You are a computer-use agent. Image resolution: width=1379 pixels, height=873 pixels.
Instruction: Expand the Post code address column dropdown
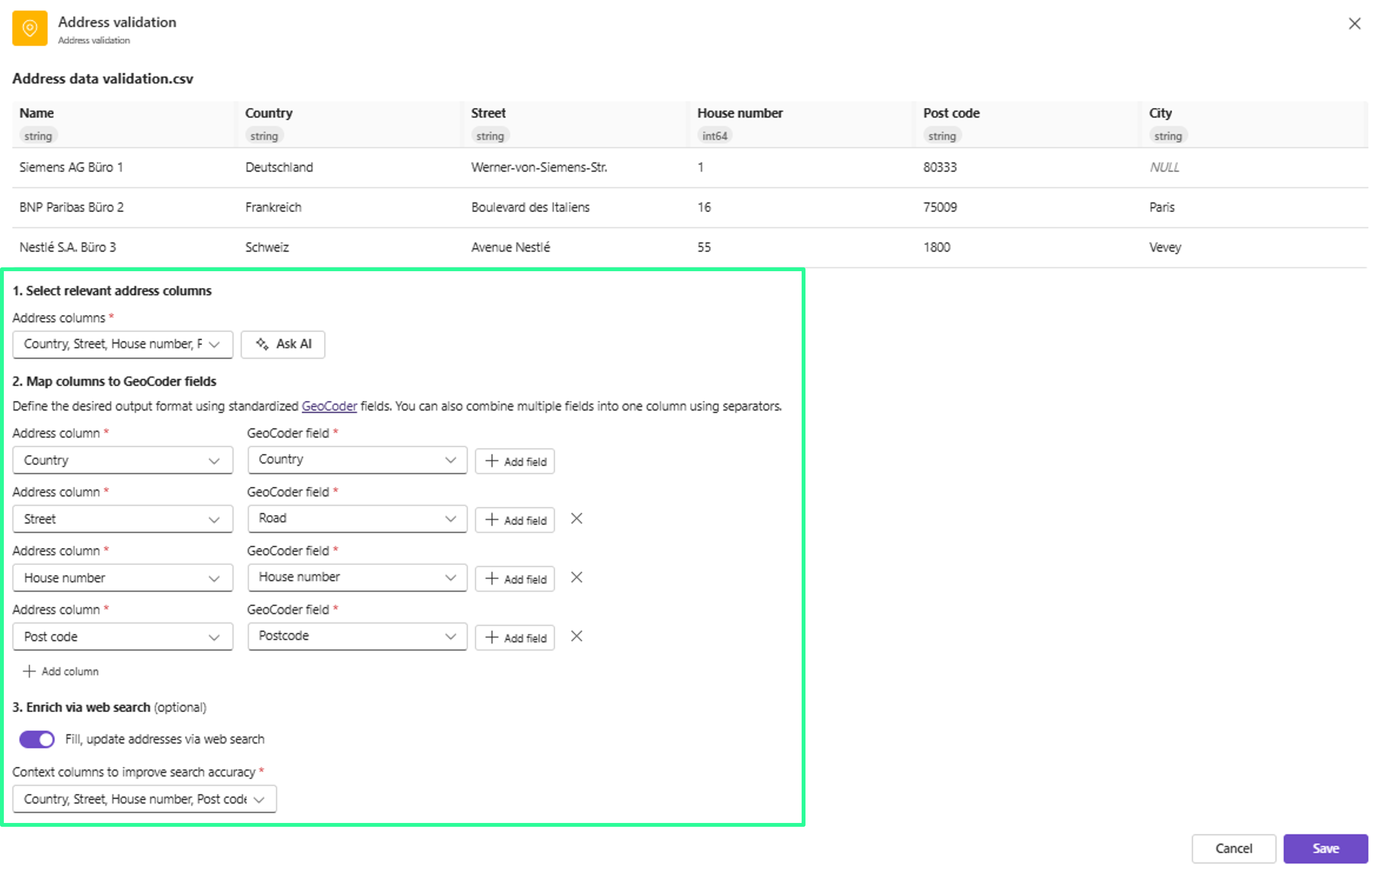click(x=122, y=636)
